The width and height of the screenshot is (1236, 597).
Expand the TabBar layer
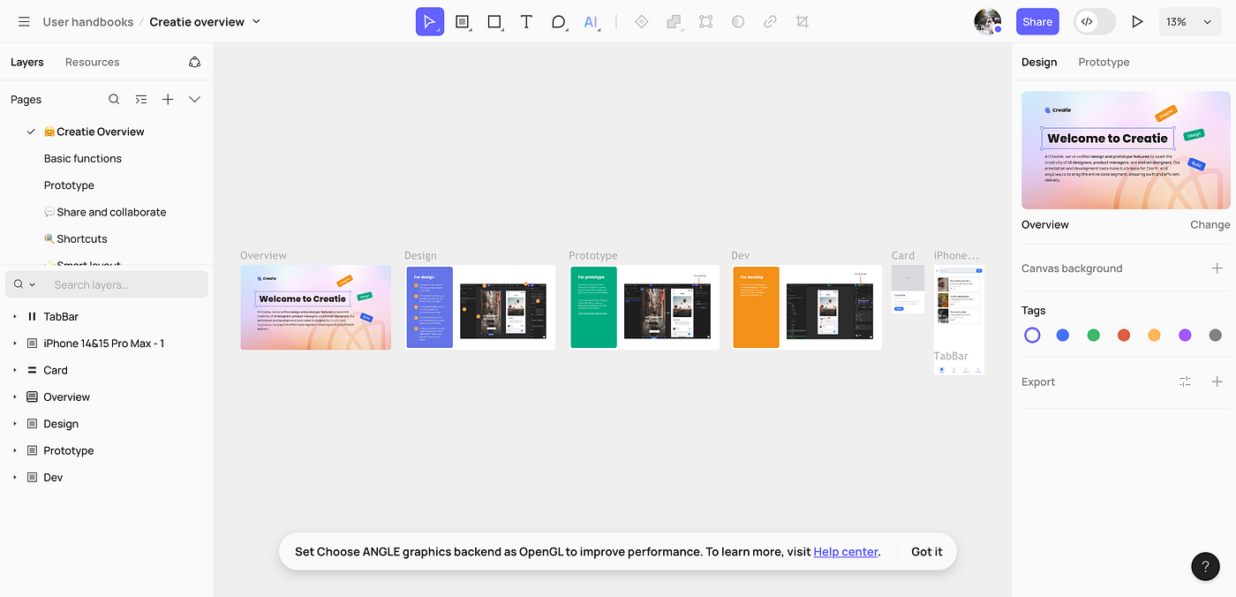pyautogui.click(x=14, y=316)
